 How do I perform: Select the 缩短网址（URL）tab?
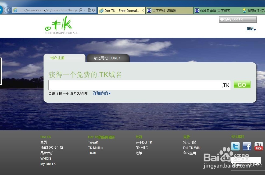pyautogui.click(x=108, y=58)
